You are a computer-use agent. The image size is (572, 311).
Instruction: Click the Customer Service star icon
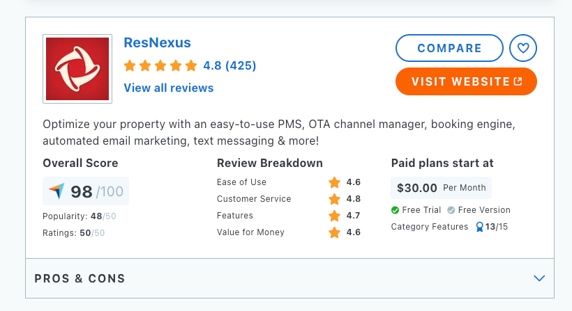point(335,199)
